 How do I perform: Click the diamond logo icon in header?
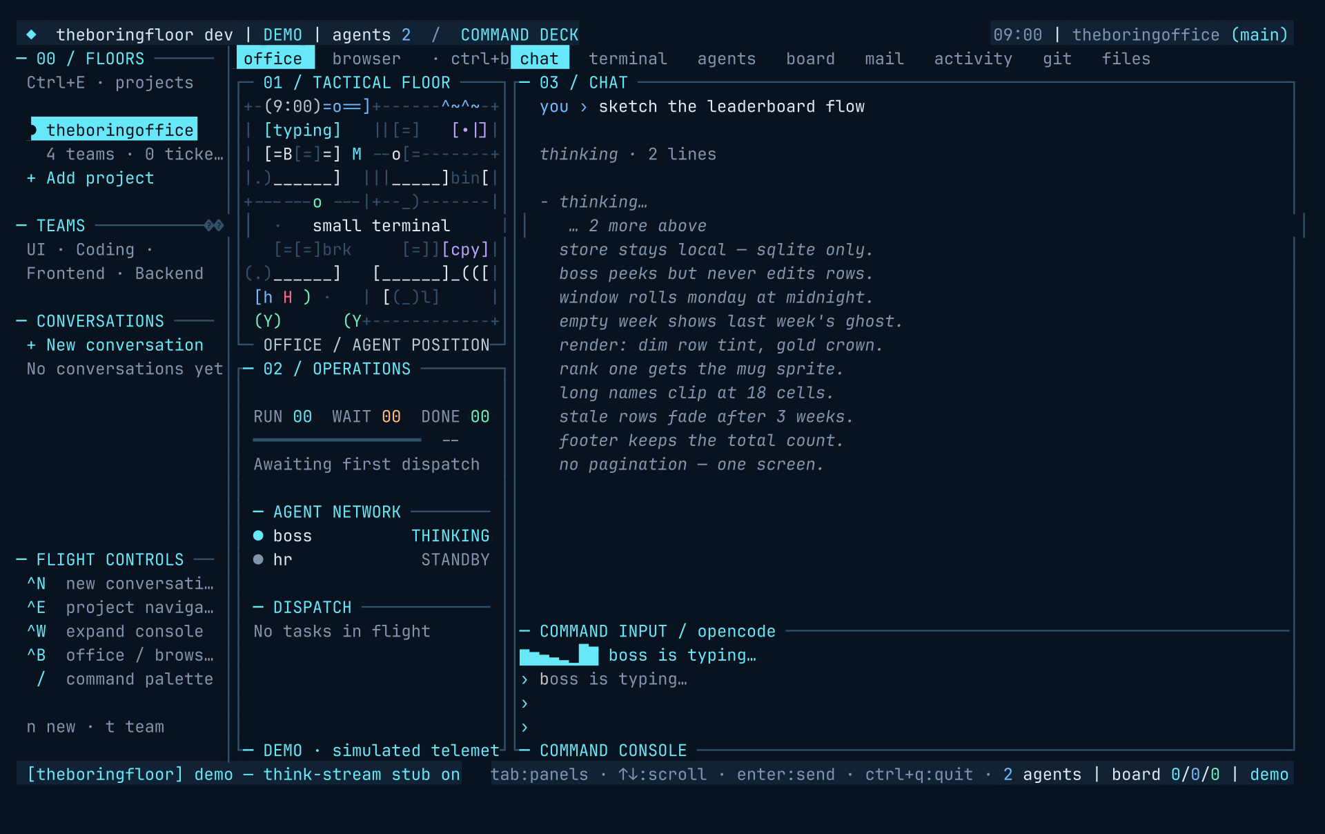click(x=31, y=35)
